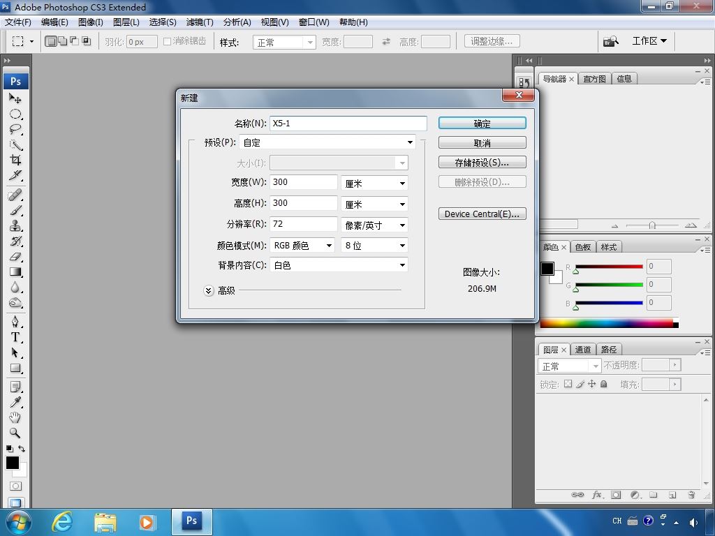Open resolution unit dropdown 像素/英寸

click(x=374, y=225)
